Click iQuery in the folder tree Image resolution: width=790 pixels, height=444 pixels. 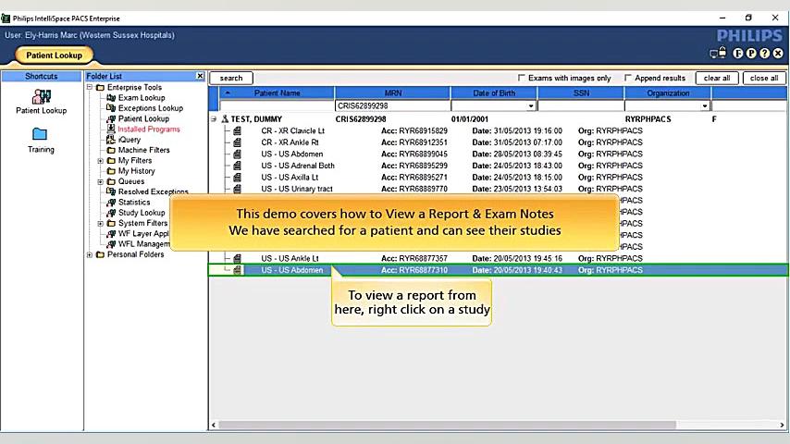point(130,140)
